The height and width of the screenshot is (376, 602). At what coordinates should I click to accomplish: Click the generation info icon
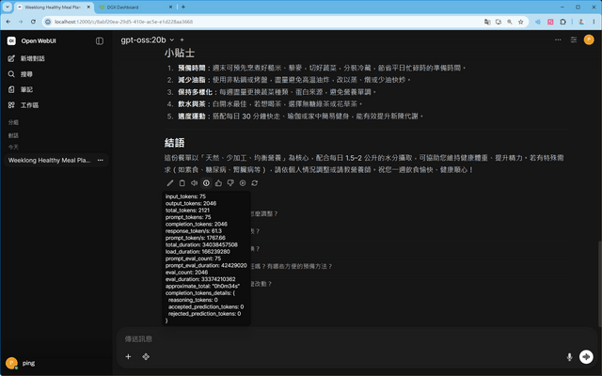[x=206, y=183]
